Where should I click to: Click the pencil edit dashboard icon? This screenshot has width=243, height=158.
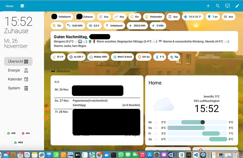tap(237, 6)
